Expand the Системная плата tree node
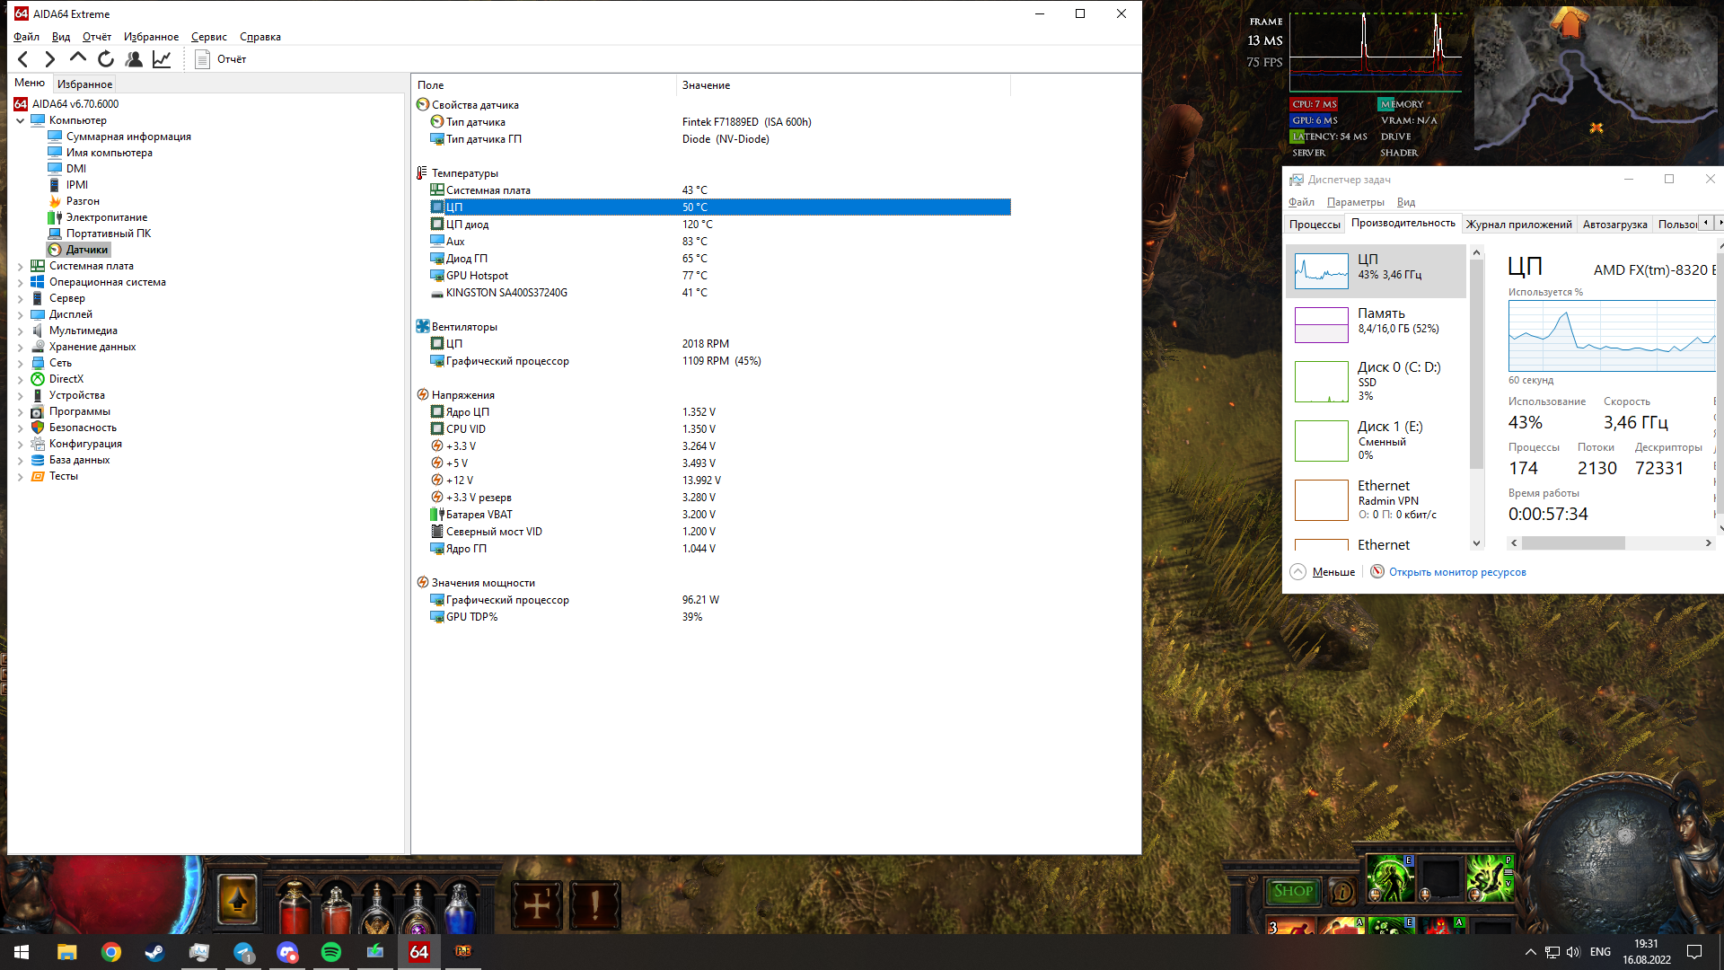The width and height of the screenshot is (1724, 970). click(20, 266)
